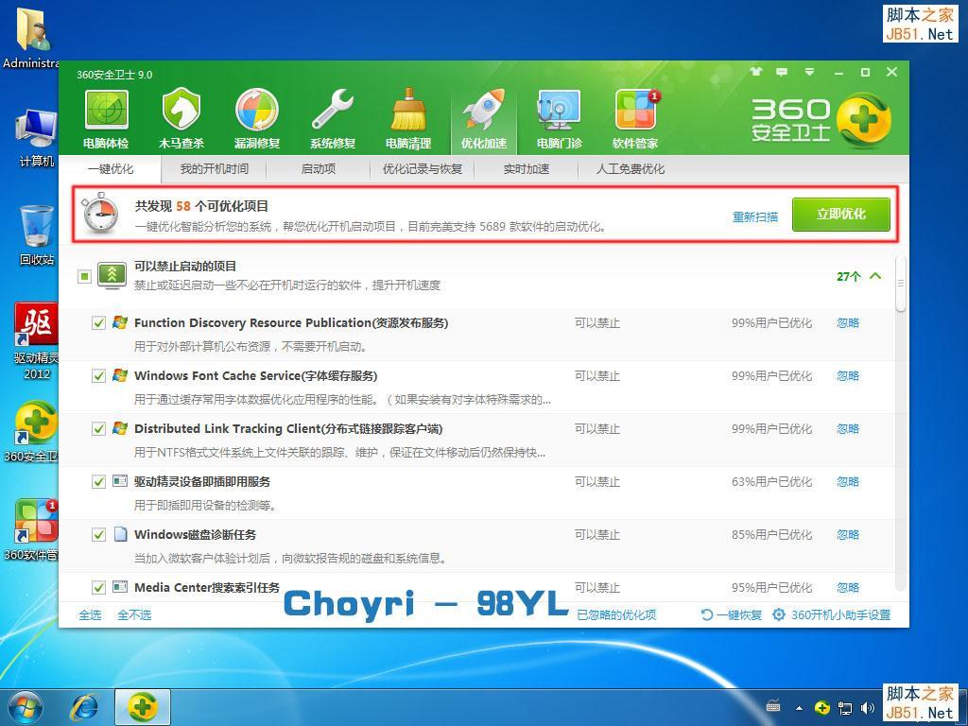Uncheck Windows Font Cache Service item

point(98,375)
